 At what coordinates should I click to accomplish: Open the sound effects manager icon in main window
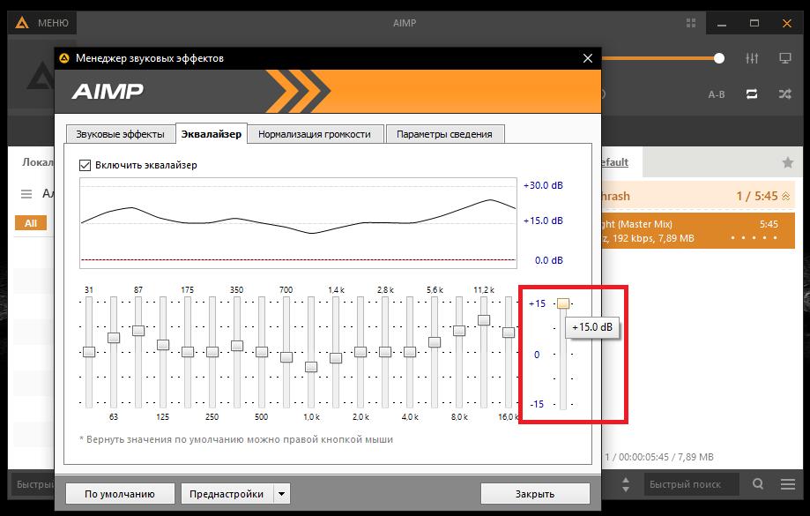pos(752,58)
